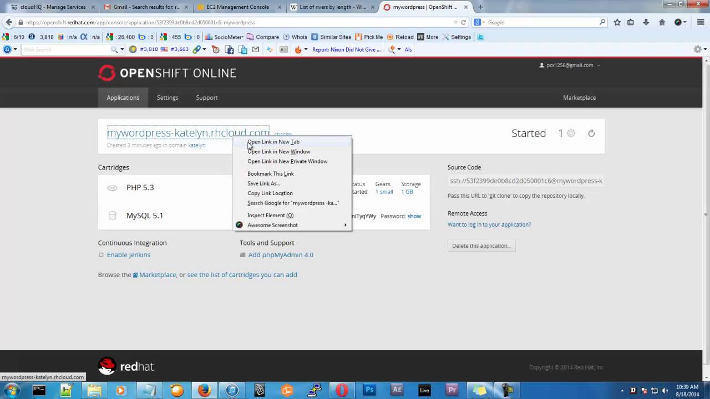
Task: Open new browser tab with plus button
Action: (x=480, y=7)
